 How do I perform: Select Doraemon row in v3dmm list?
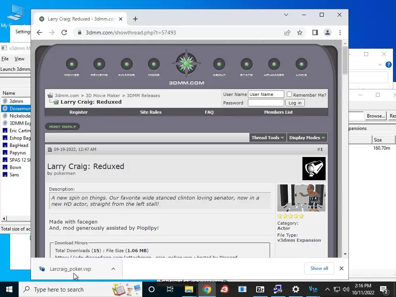16,109
